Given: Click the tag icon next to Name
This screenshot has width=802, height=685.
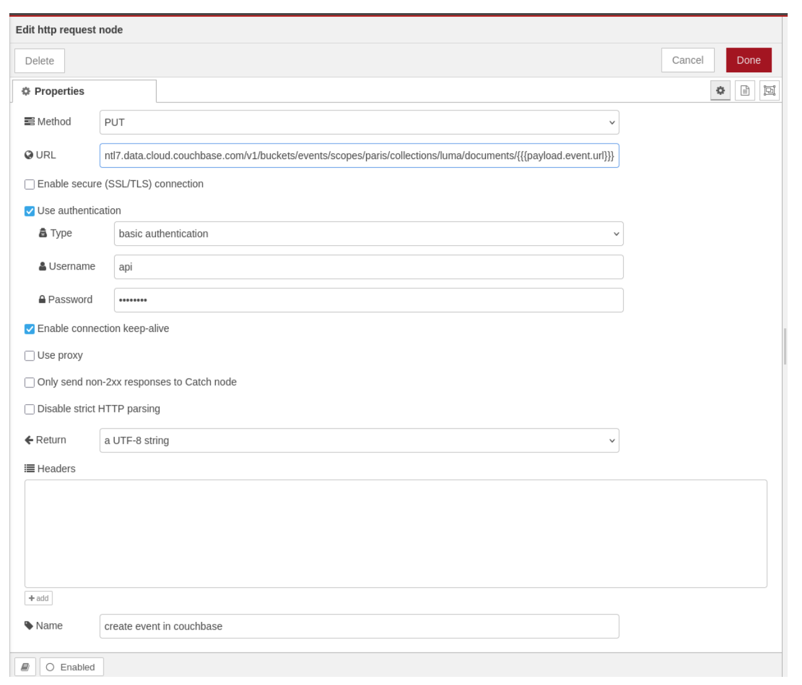Looking at the screenshot, I should tap(29, 626).
